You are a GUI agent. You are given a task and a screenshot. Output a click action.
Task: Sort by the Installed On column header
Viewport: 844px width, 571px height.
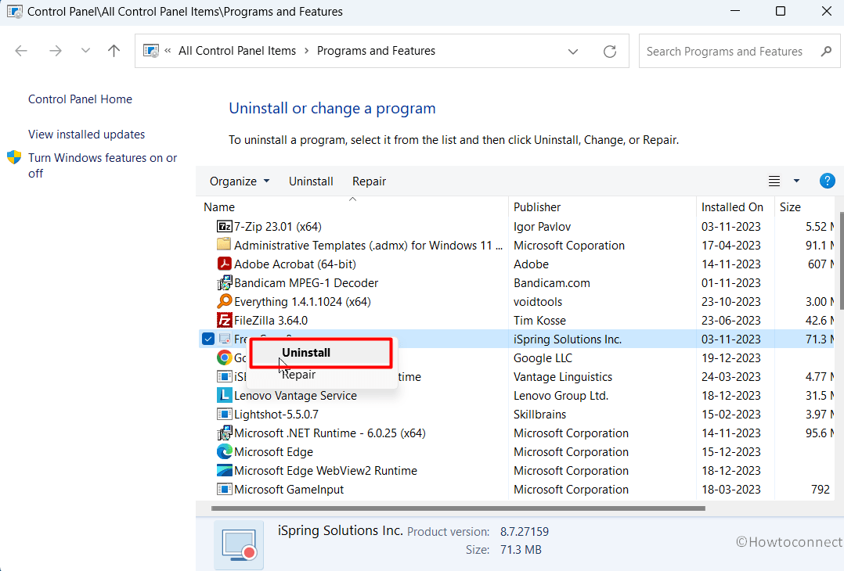coord(732,207)
